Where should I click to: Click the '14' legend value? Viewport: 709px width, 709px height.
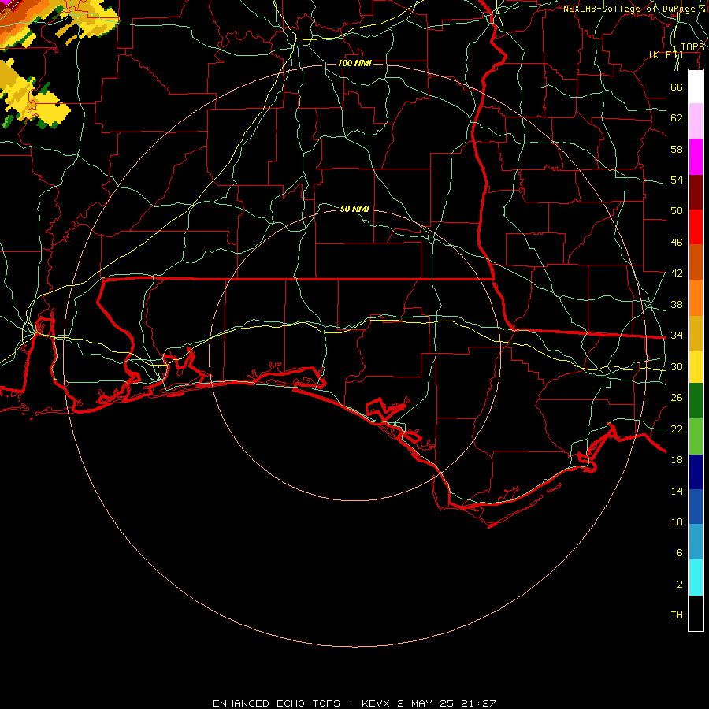[x=677, y=491]
